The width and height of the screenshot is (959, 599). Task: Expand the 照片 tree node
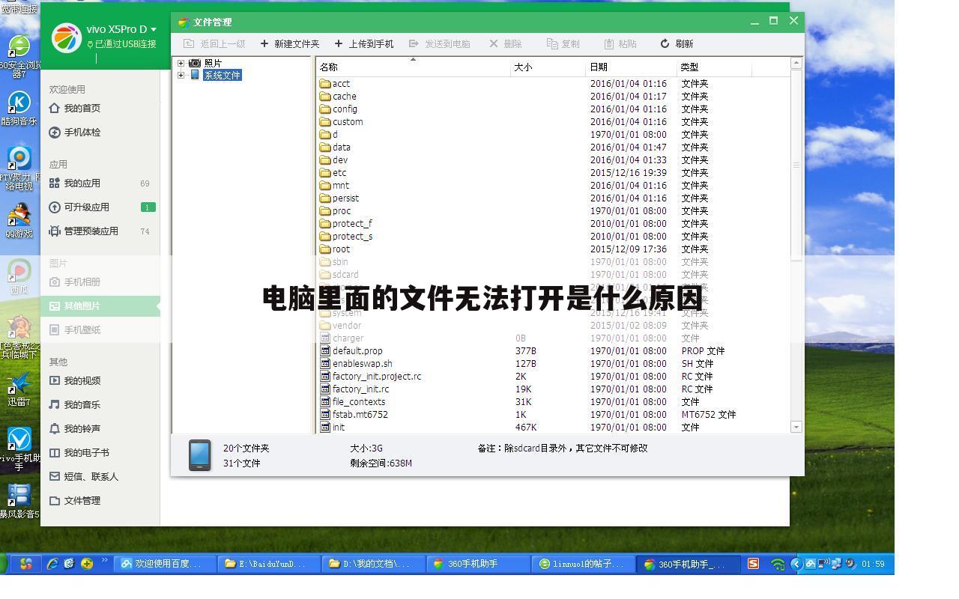point(181,63)
